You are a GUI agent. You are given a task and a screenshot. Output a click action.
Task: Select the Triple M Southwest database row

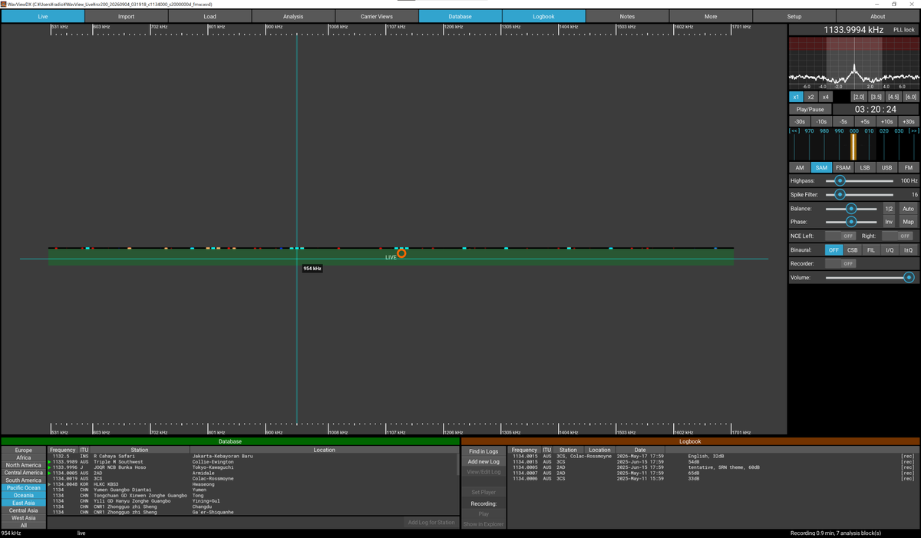click(x=253, y=461)
